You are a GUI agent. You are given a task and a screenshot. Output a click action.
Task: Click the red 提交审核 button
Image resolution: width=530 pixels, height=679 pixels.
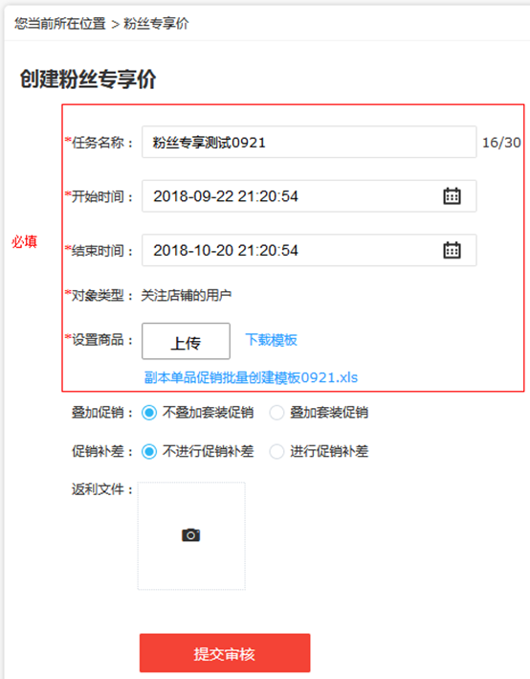[225, 653]
